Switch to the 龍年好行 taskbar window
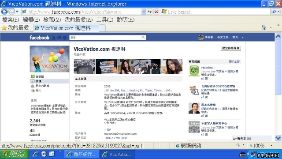The height and width of the screenshot is (159, 282). pos(82,154)
